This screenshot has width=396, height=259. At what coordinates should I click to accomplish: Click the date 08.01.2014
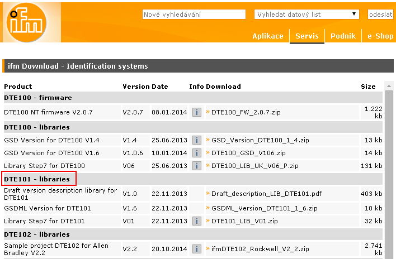pos(169,112)
